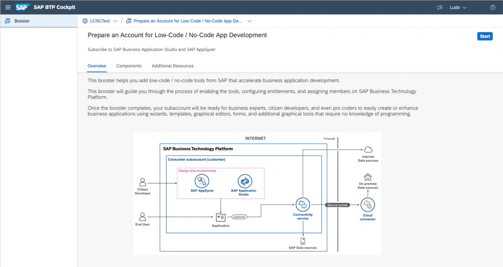The image size is (503, 267).
Task: Expand the LCNCTest breadcrumb dropdown
Action: (x=115, y=21)
